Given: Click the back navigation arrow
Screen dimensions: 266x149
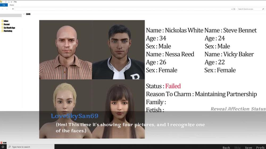Looking at the screenshot, I should (3, 9).
